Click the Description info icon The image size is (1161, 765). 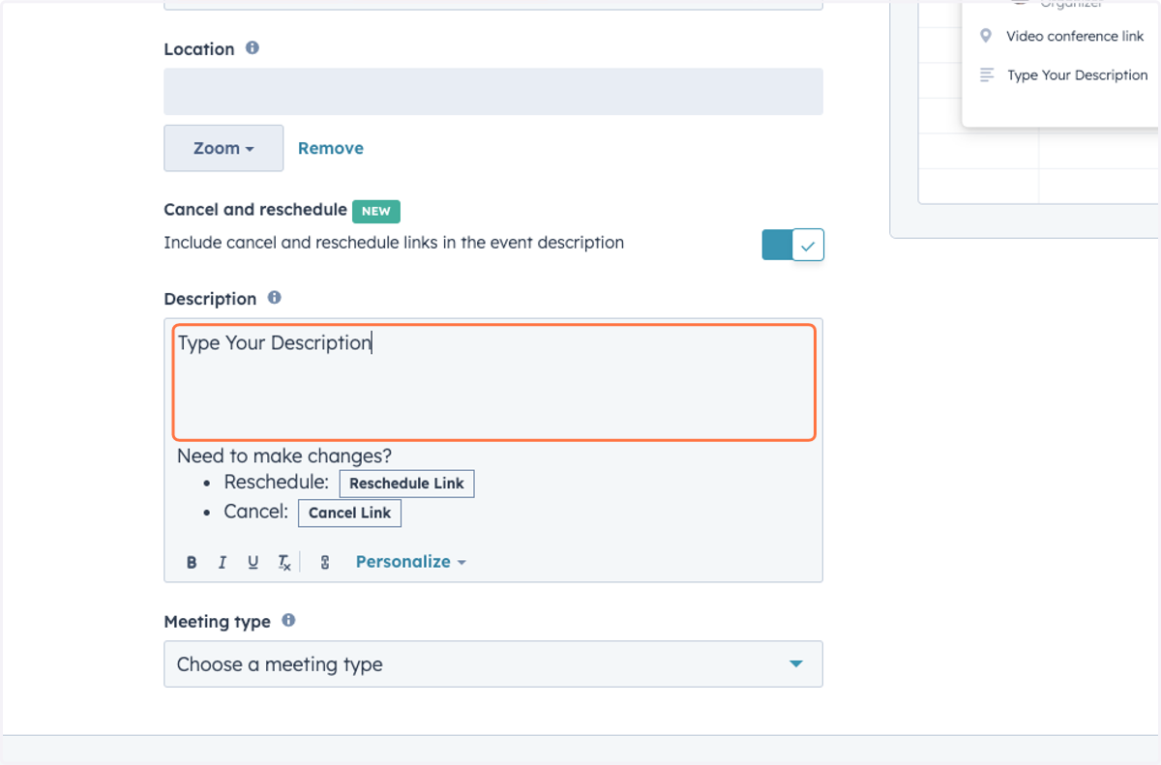tap(275, 298)
